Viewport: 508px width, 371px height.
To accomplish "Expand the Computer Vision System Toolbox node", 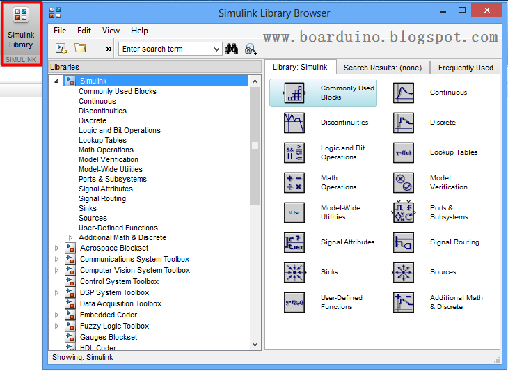I will [56, 271].
